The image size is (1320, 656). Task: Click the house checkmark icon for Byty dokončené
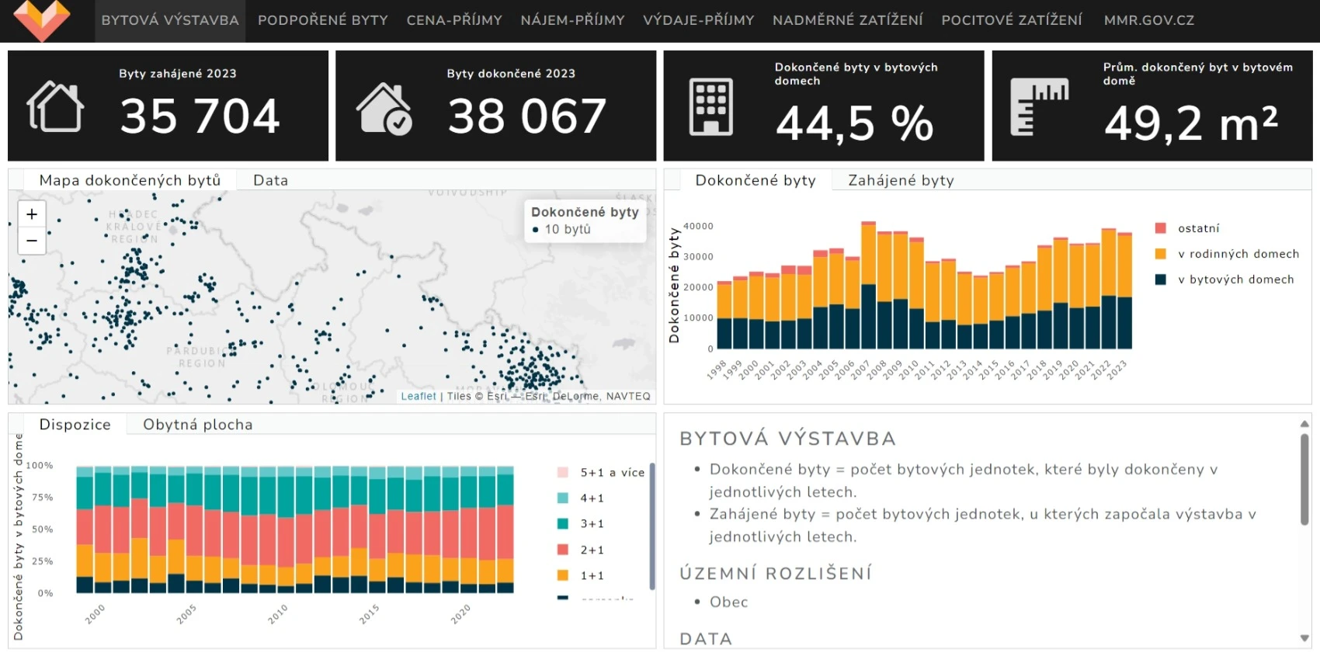click(384, 109)
